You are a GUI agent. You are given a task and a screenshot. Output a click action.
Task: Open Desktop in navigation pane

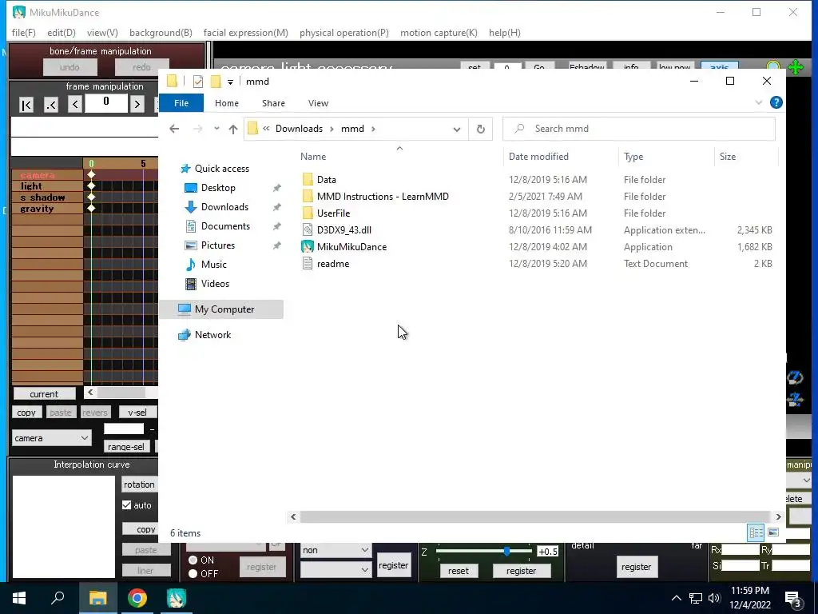pos(218,187)
